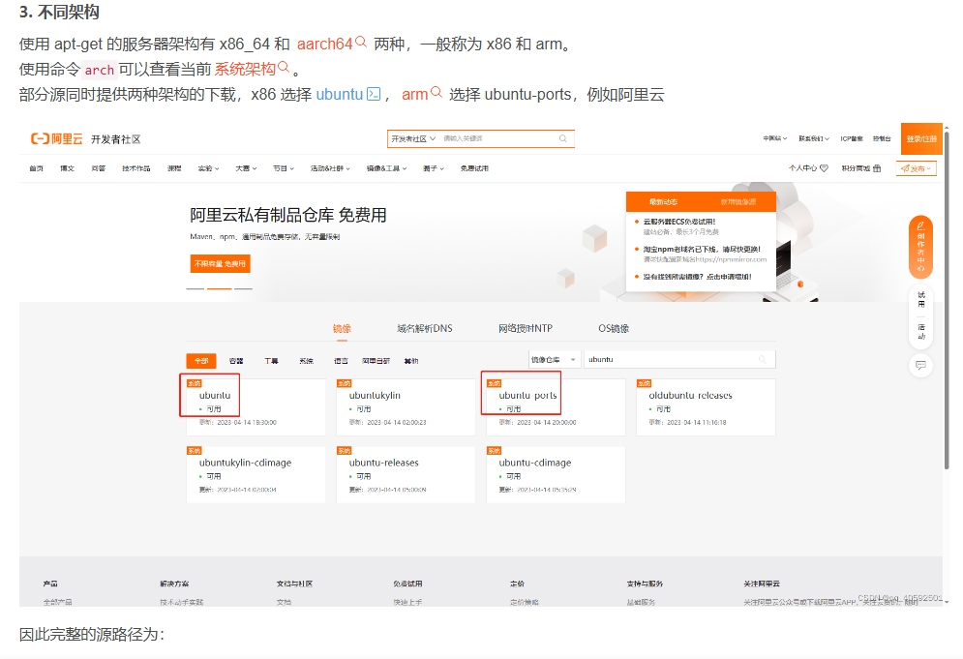Click the ICP备案 link

click(x=852, y=138)
